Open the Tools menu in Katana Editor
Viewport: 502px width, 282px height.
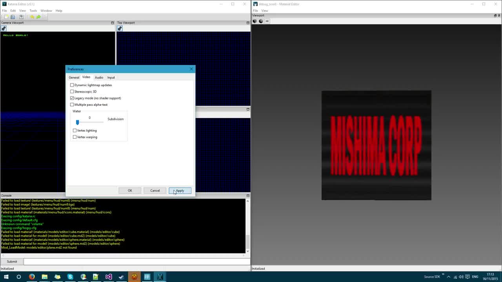tap(33, 11)
